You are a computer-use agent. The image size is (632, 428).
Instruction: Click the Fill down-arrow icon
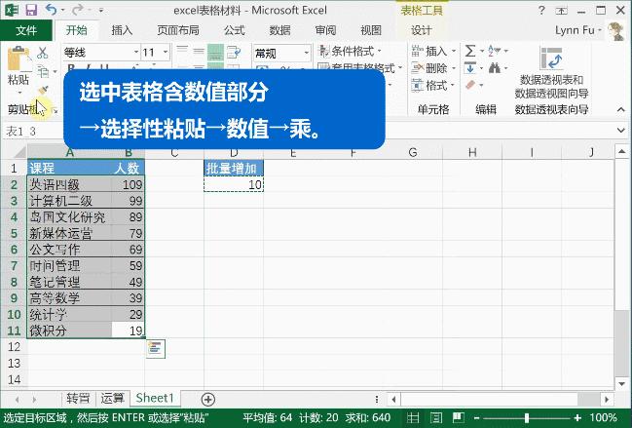(470, 68)
